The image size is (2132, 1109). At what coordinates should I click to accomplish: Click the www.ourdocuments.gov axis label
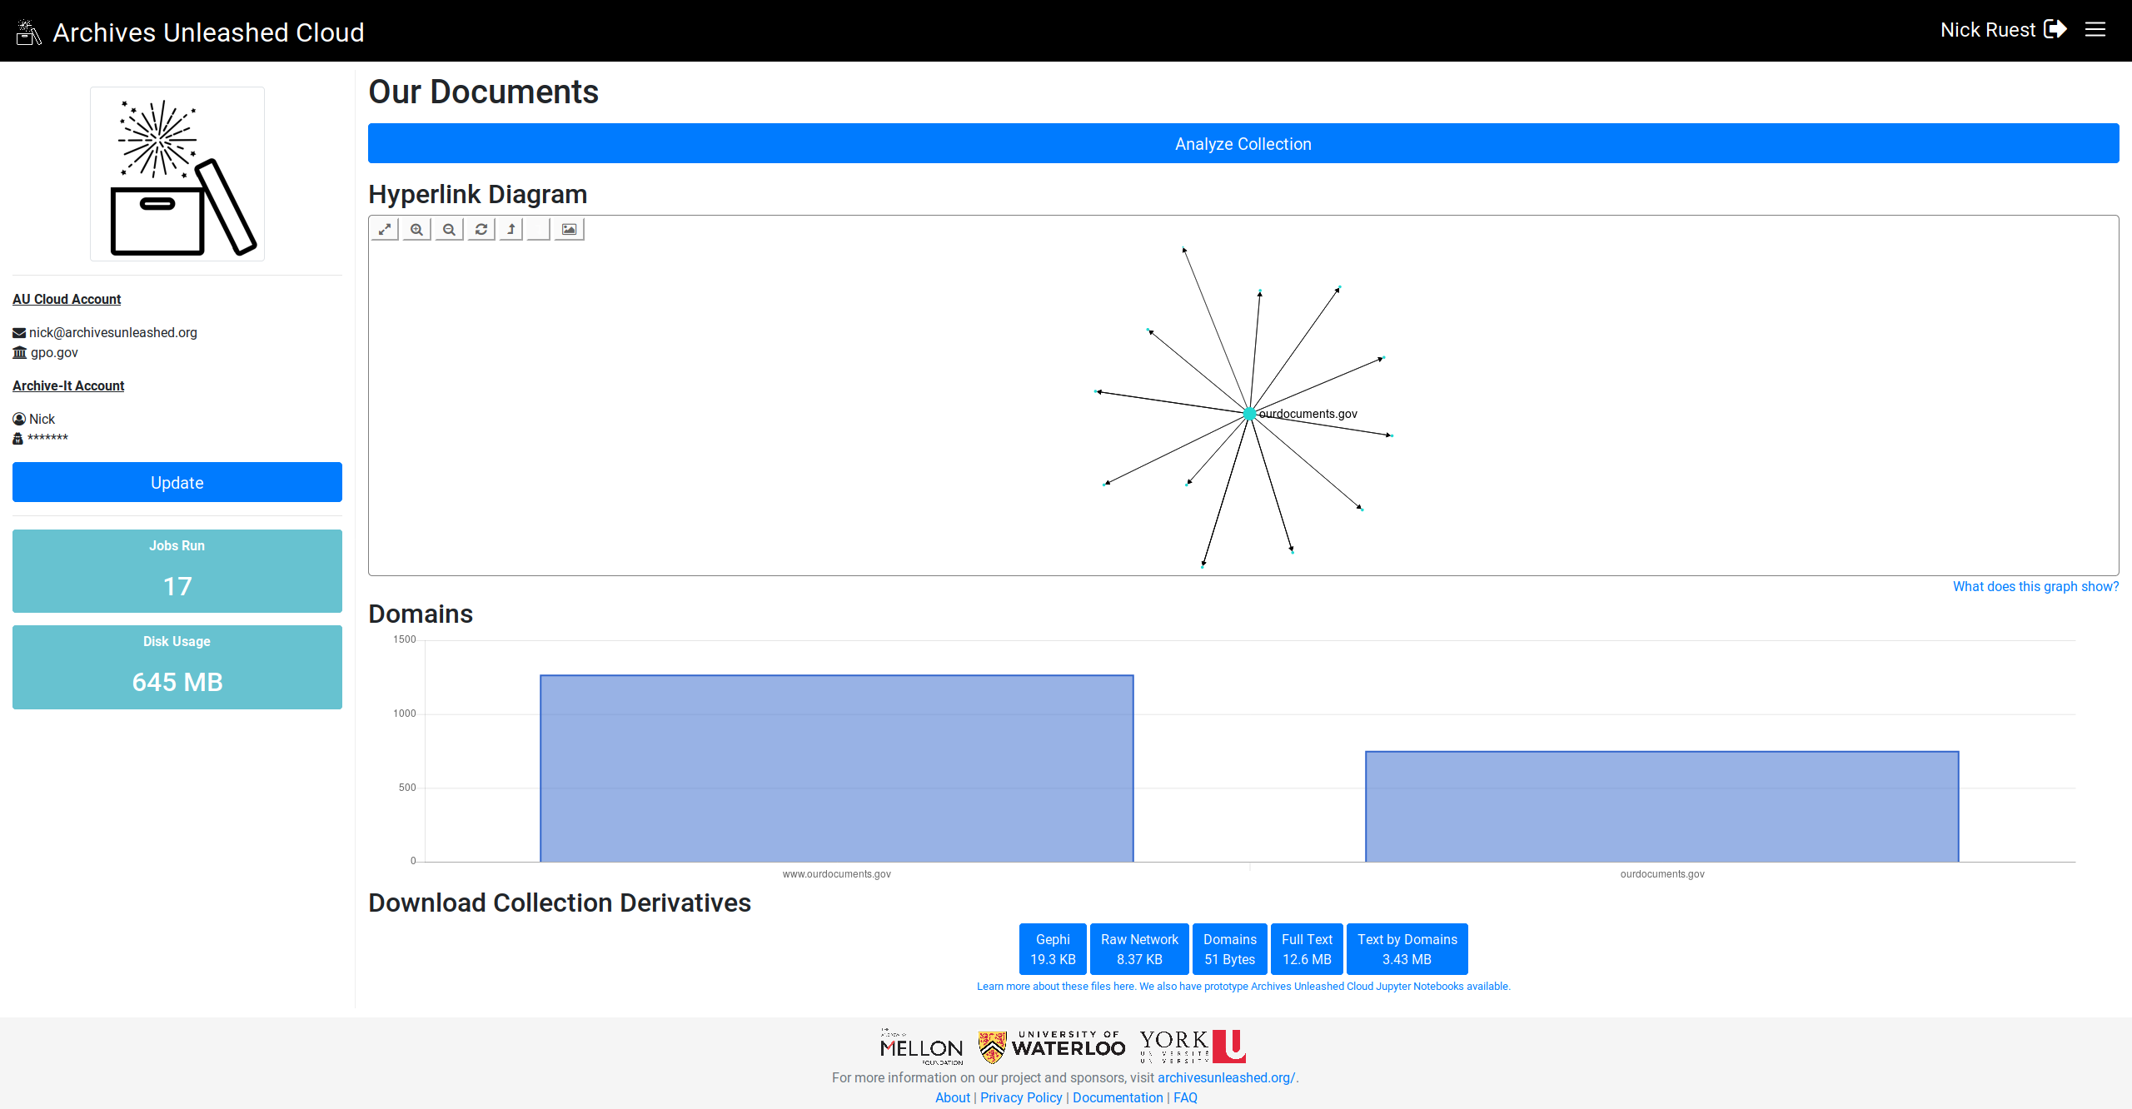pos(837,874)
